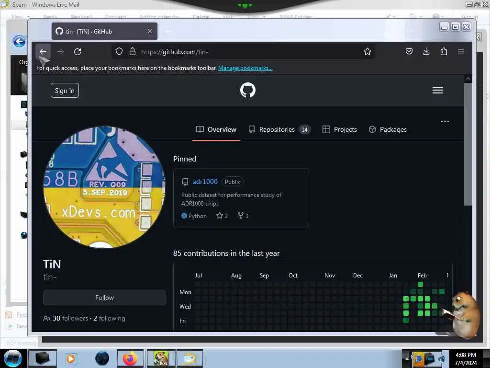This screenshot has width=490, height=368.
Task: Open the Projects tab
Action: [340, 129]
